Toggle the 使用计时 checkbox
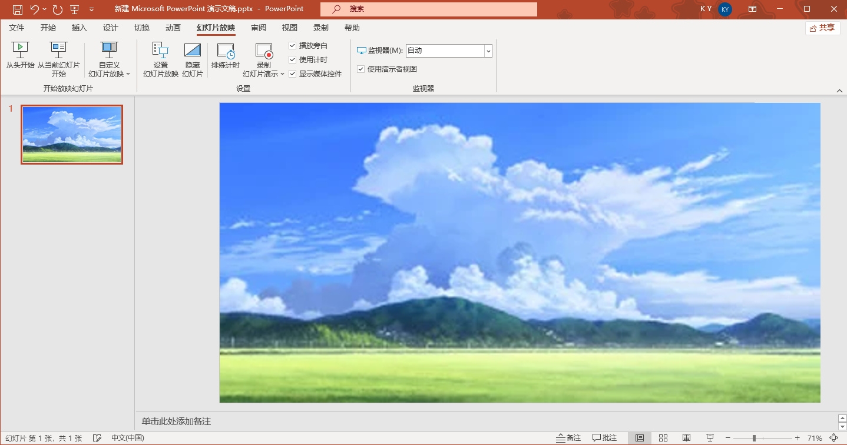Viewport: 847px width, 445px height. [x=293, y=60]
